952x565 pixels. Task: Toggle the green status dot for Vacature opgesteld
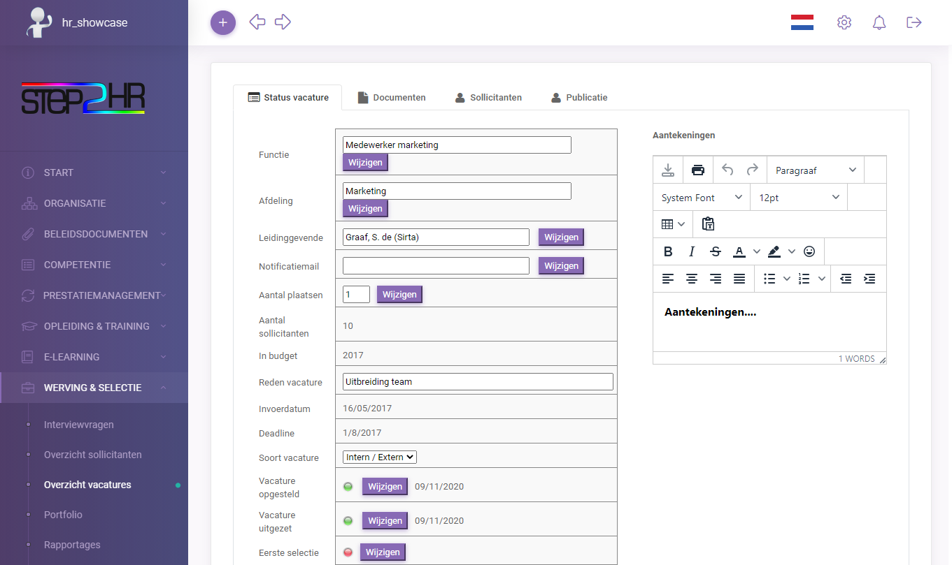348,486
